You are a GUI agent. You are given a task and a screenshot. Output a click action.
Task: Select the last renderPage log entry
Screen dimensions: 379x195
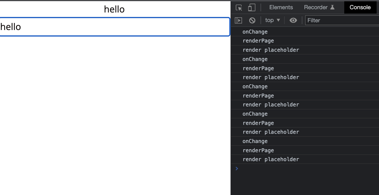click(258, 150)
